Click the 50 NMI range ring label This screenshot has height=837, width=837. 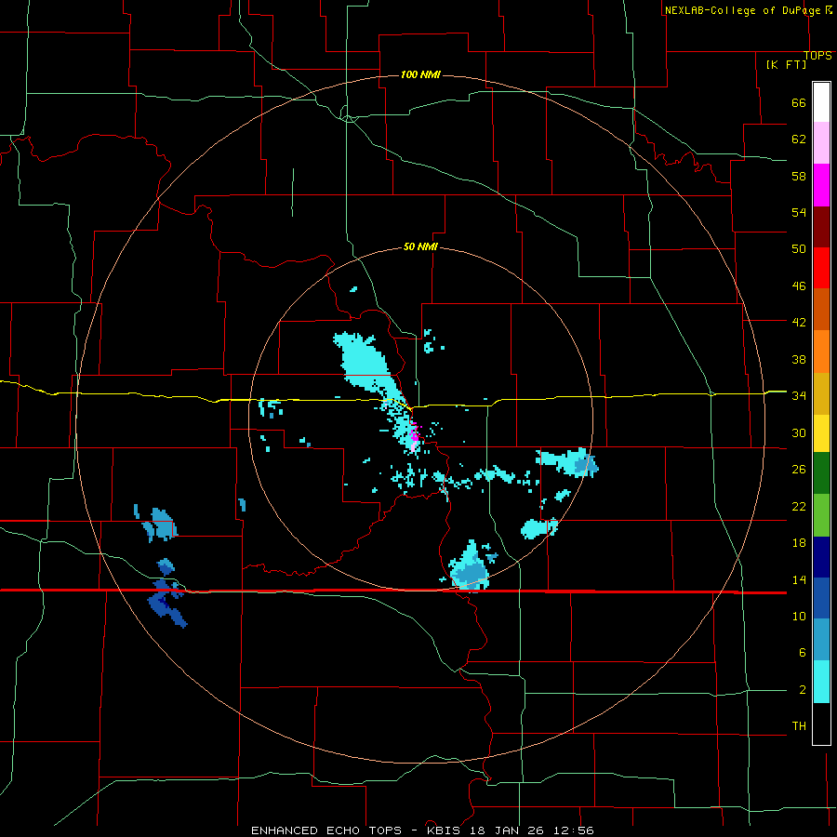click(x=420, y=246)
